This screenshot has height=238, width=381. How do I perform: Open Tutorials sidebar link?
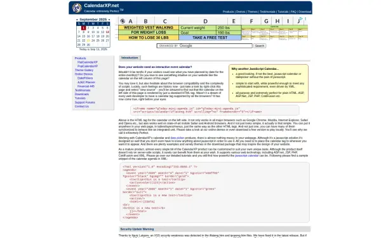(80, 98)
